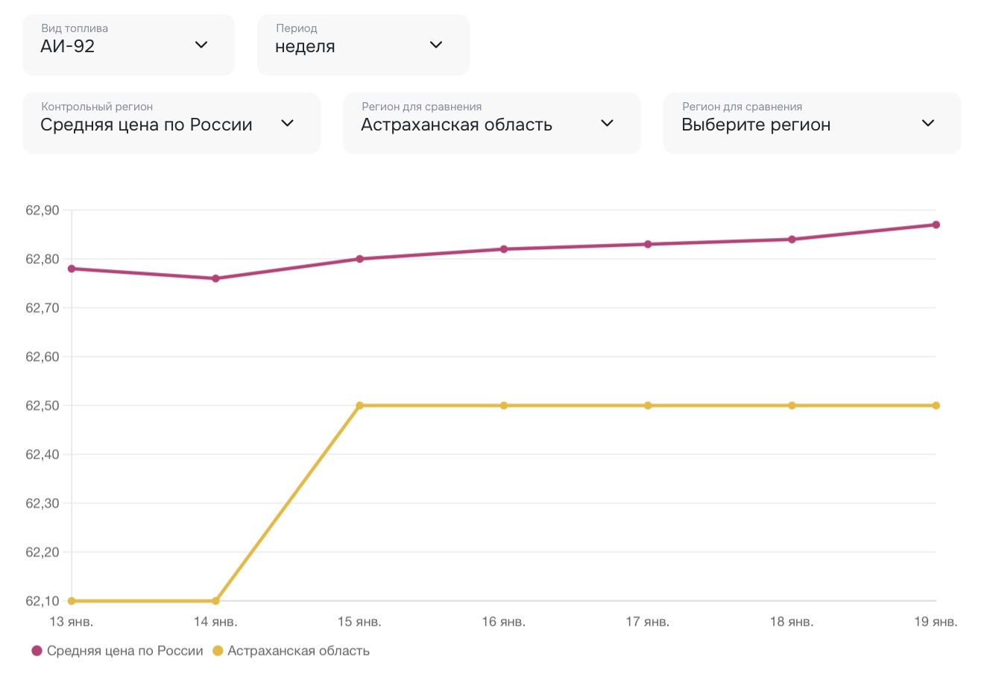Toggle Астраханская область legend series
The width and height of the screenshot is (984, 687).
pos(298,650)
